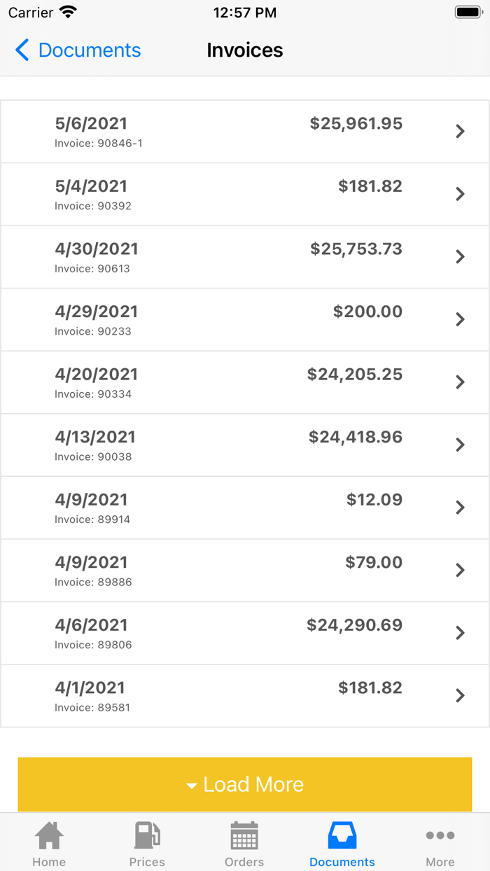Open chevron for invoice 90233
Image resolution: width=490 pixels, height=871 pixels.
[x=460, y=319]
